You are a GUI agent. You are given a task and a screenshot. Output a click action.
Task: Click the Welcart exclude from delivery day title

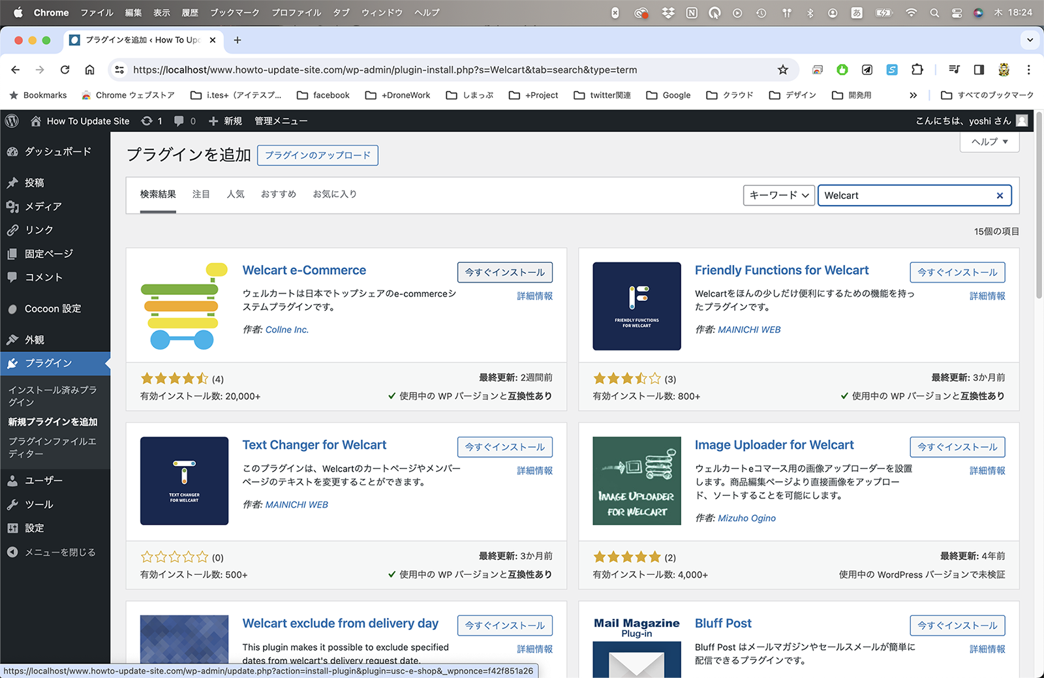341,623
